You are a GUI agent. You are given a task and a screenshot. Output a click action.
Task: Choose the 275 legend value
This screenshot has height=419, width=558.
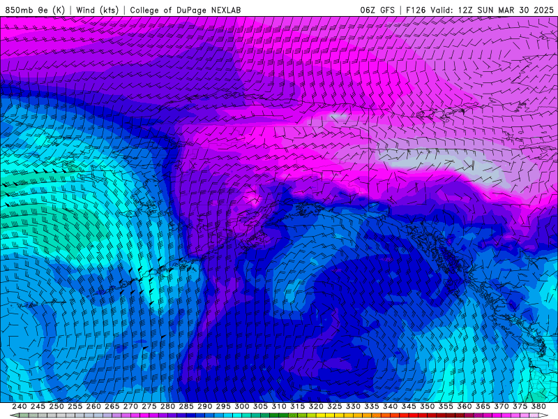click(x=149, y=406)
